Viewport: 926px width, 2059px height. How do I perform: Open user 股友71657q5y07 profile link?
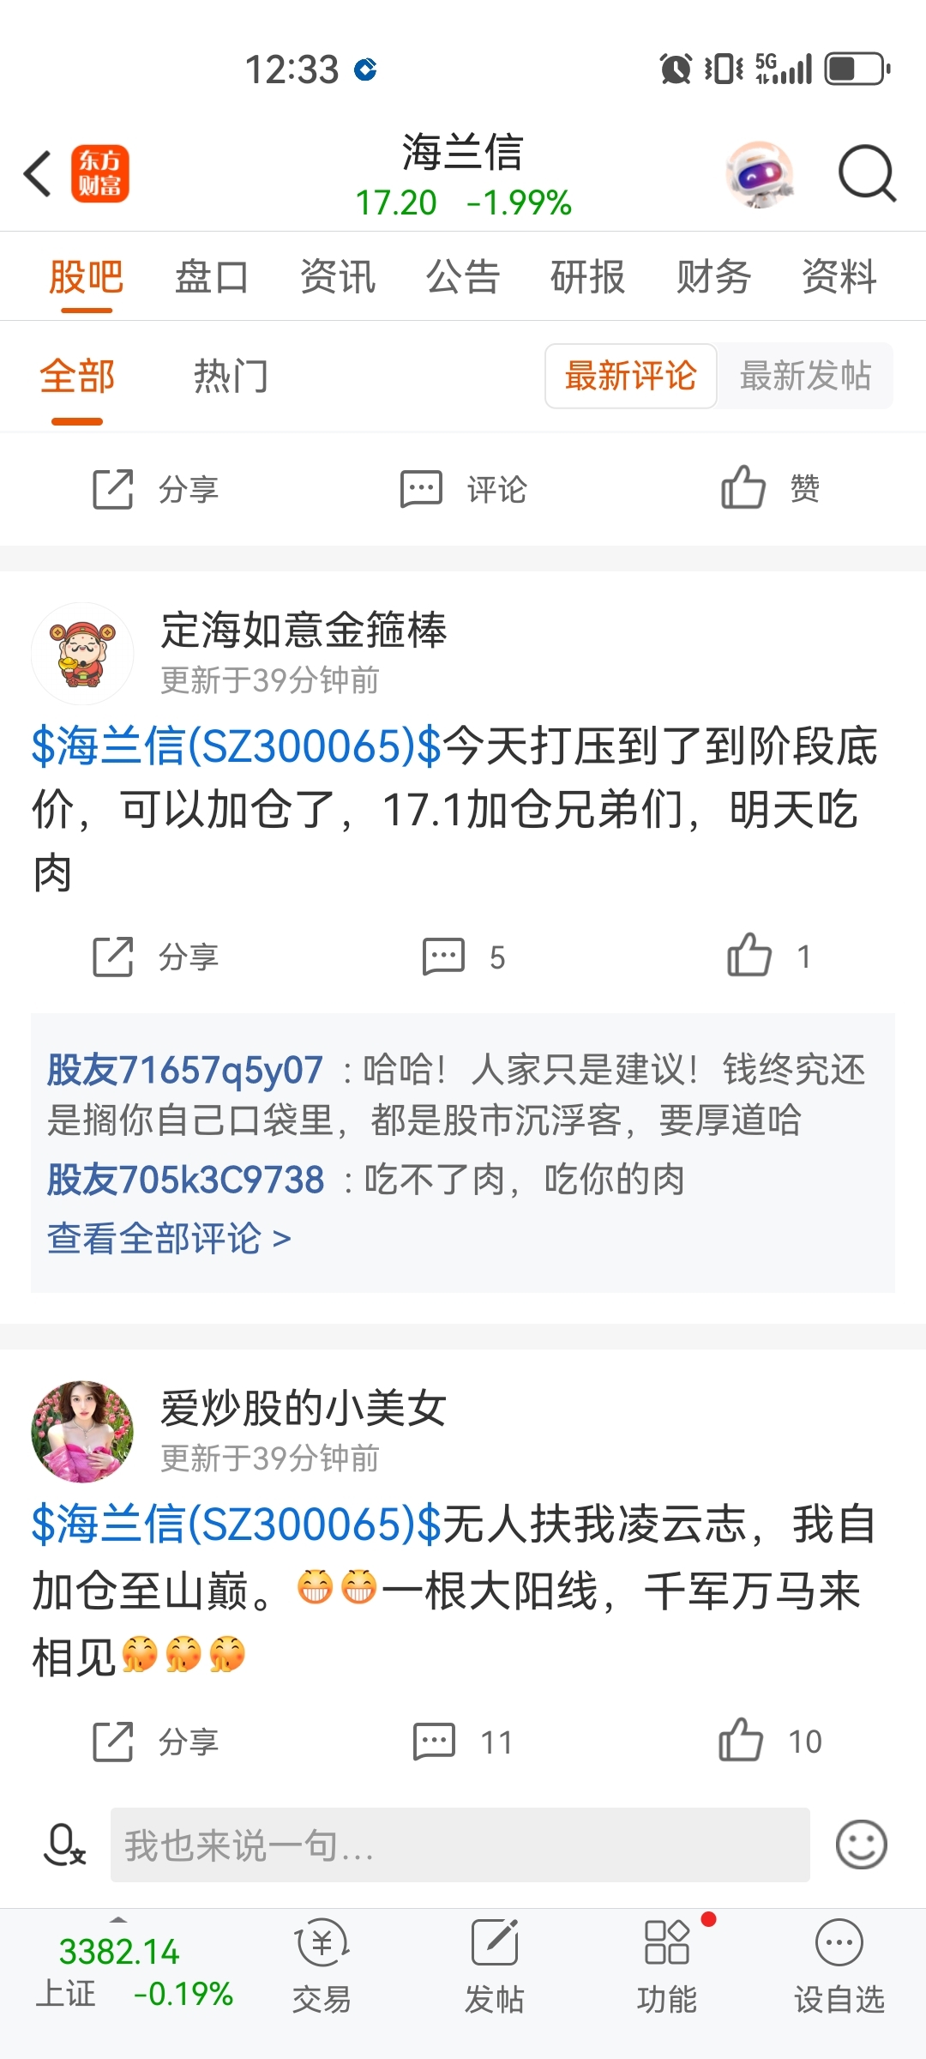(184, 1070)
